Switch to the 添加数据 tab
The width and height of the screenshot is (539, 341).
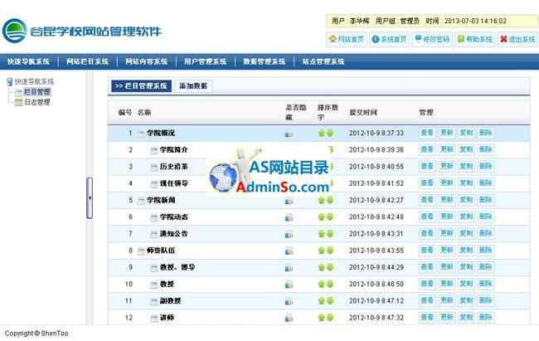coord(193,86)
